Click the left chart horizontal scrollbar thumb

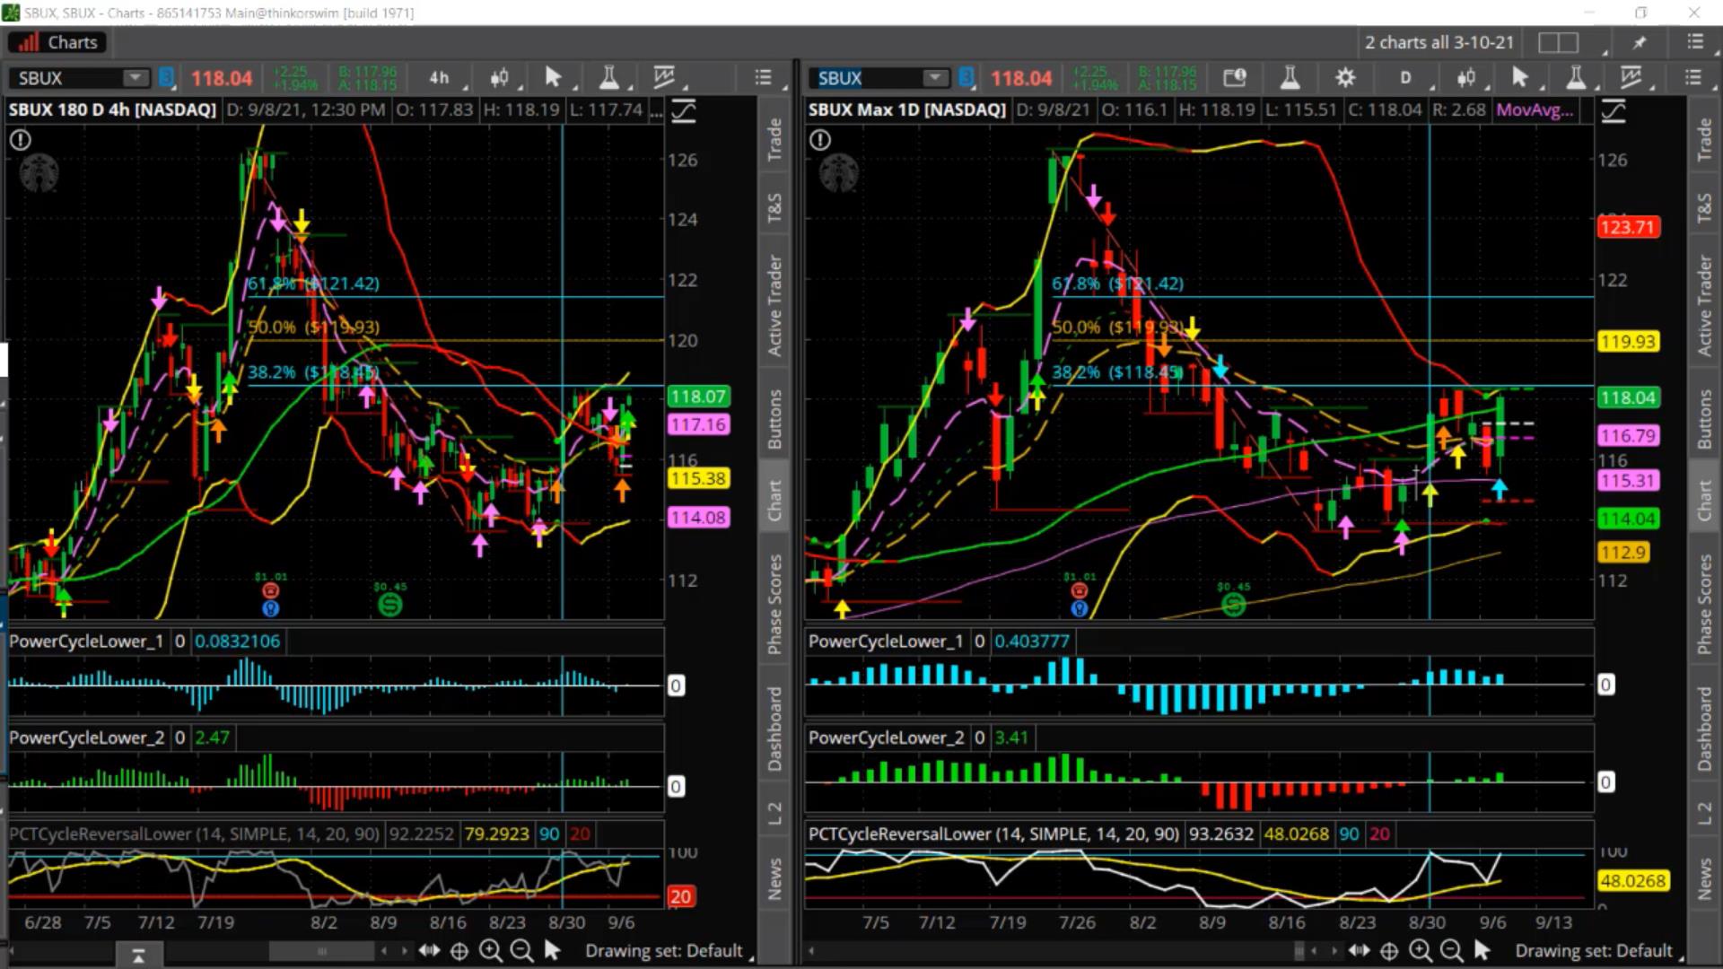click(x=321, y=951)
